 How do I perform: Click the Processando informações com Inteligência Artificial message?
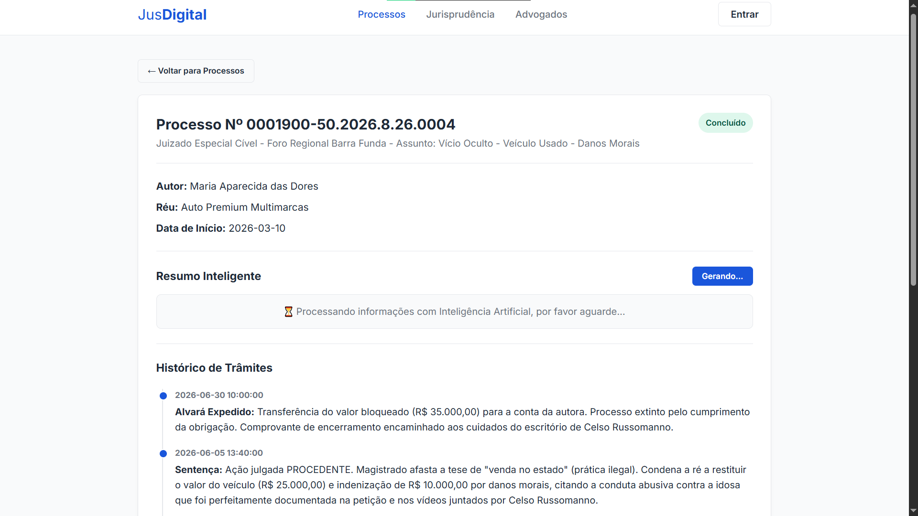(460, 312)
